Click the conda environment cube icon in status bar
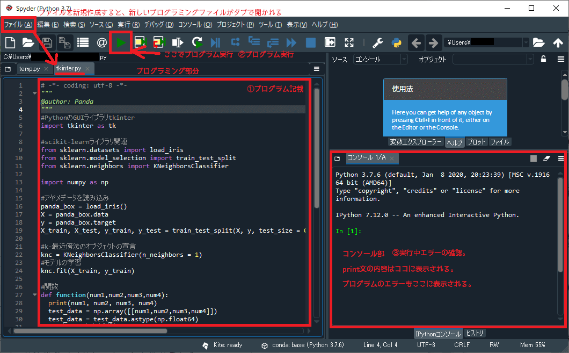This screenshot has height=353, width=569. click(265, 345)
